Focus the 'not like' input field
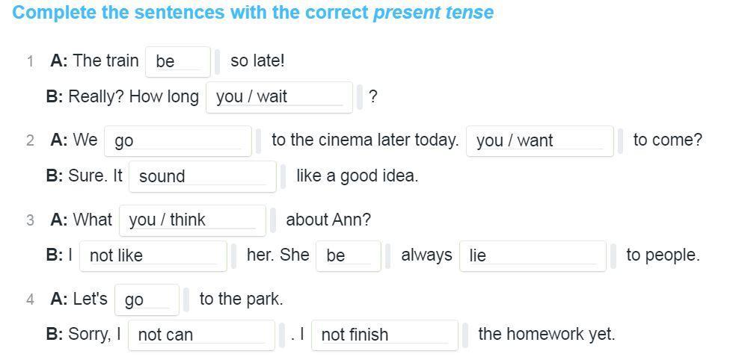Viewport: 742px width, 357px height. click(153, 255)
